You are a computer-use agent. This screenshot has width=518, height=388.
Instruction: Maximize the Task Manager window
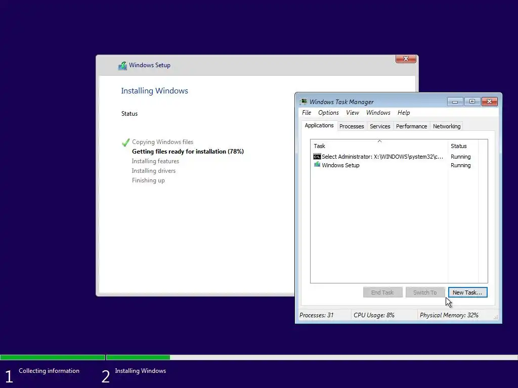tap(472, 102)
